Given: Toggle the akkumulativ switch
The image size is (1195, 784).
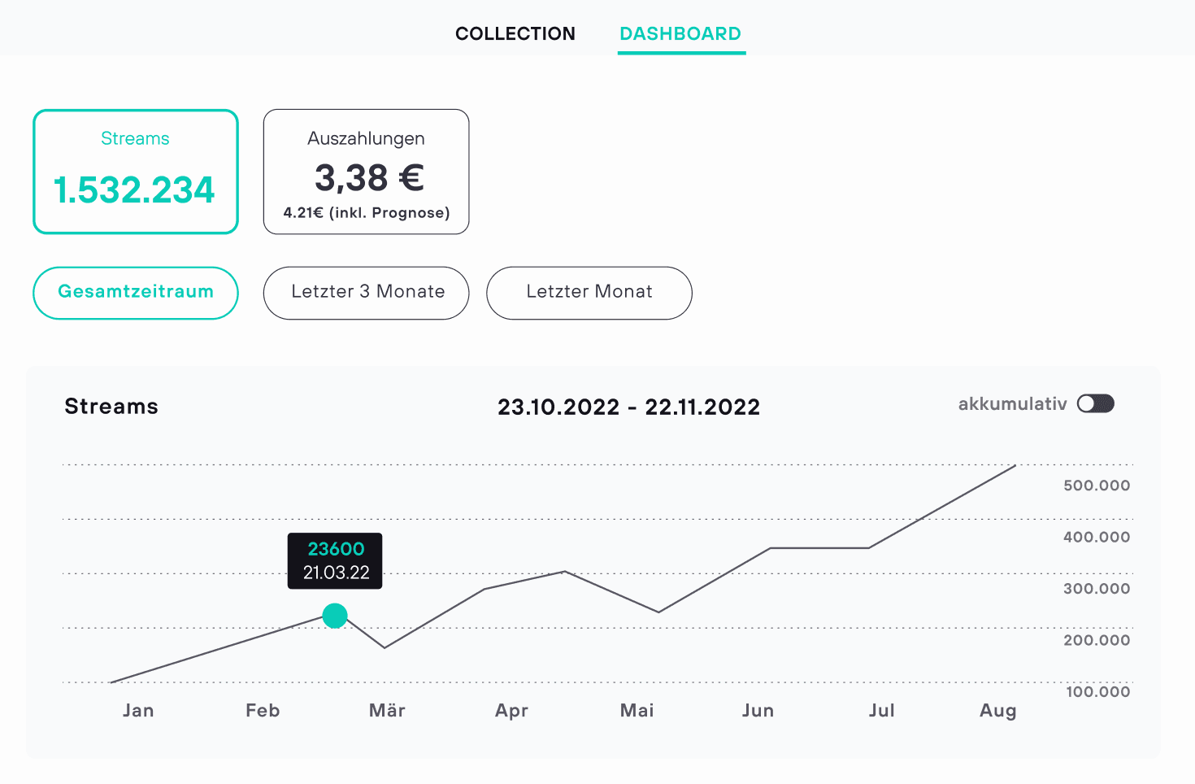Looking at the screenshot, I should tap(1095, 404).
